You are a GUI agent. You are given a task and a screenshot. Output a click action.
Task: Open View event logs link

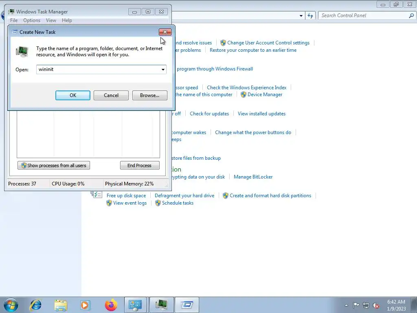click(x=130, y=203)
